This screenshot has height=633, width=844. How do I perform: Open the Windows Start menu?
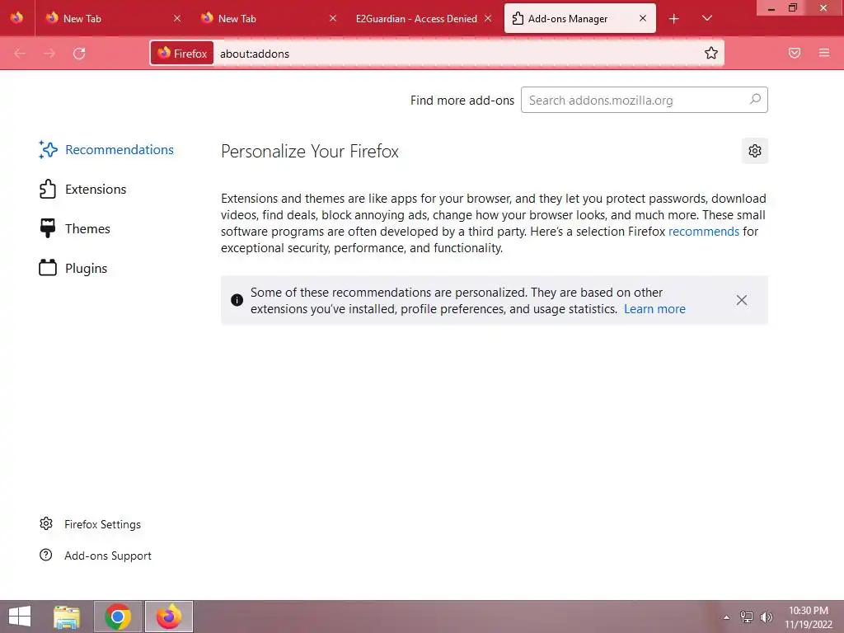click(20, 617)
